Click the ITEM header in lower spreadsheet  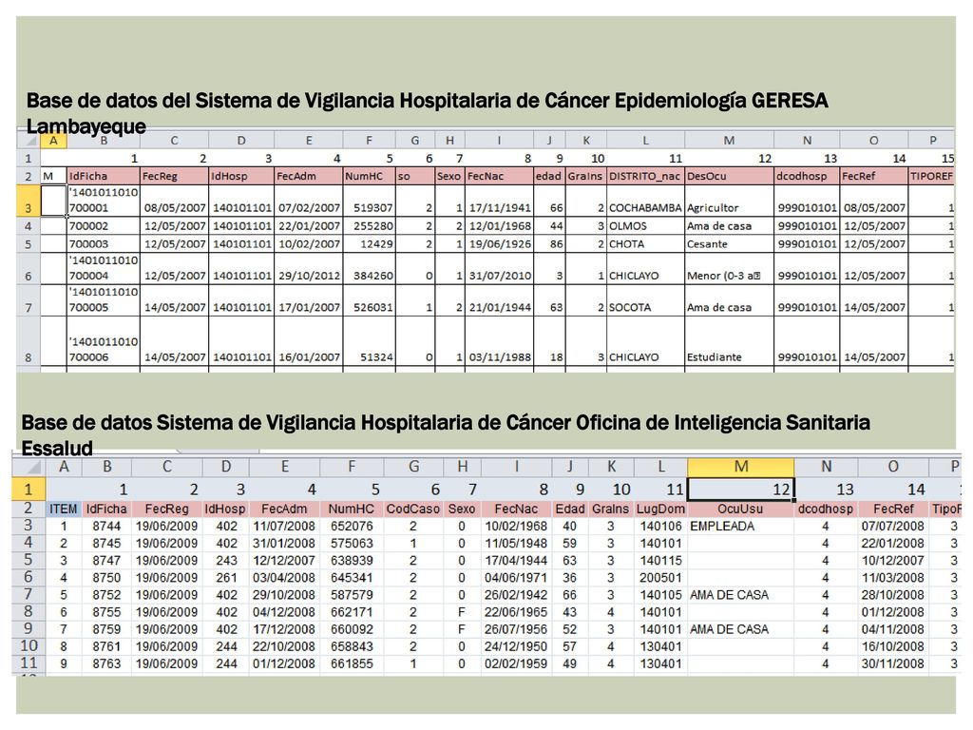64,509
